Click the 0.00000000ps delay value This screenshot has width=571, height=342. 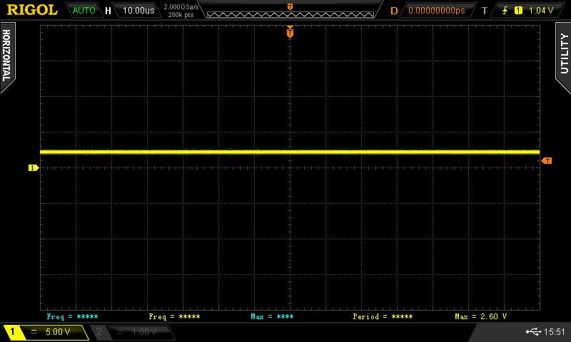pos(436,11)
